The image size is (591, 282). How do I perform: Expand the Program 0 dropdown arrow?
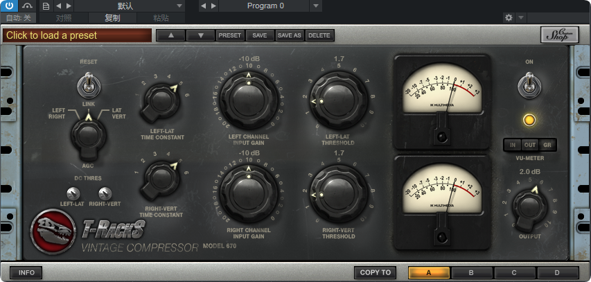click(x=315, y=6)
